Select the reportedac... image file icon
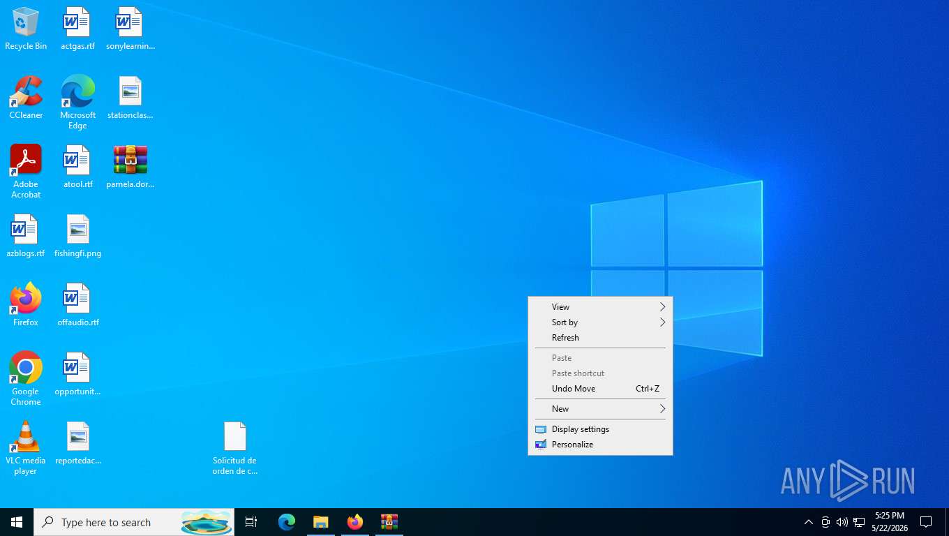 pos(77,443)
